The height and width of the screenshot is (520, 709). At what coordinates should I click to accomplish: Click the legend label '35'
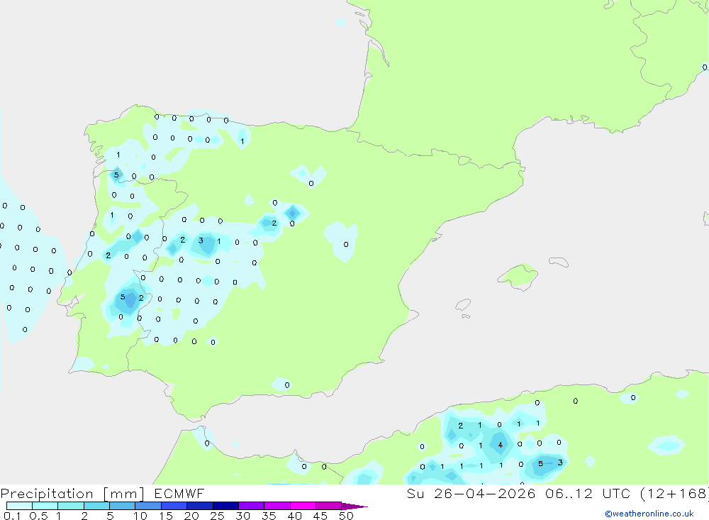[x=269, y=516]
